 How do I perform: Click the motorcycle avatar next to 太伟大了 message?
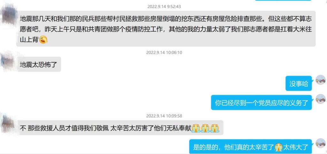tap(321, 143)
